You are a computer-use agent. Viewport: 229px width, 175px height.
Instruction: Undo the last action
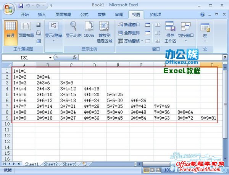click(x=28, y=6)
